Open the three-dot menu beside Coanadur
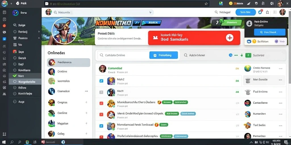This screenshot has height=145, width=291. tap(86, 91)
